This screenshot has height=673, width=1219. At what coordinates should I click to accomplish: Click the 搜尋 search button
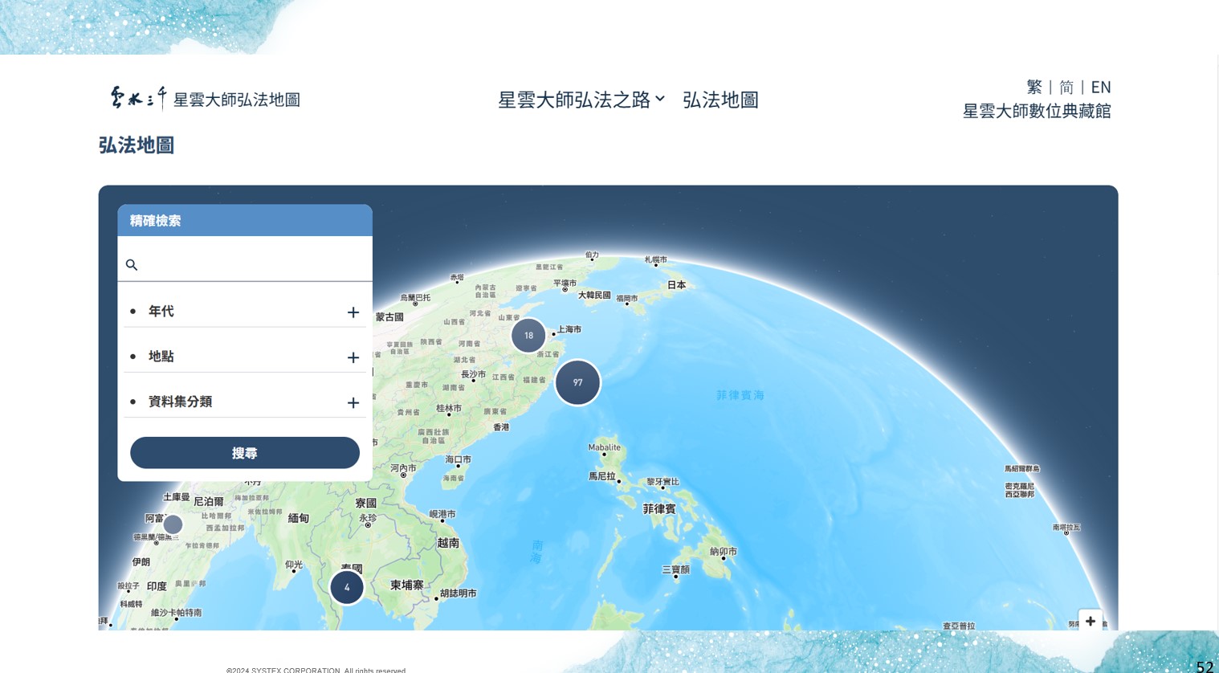tap(245, 453)
